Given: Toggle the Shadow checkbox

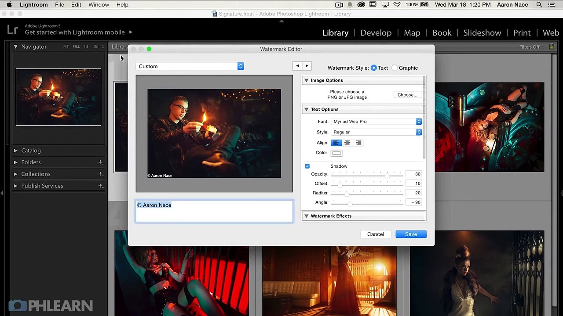Looking at the screenshot, I should click(x=307, y=166).
